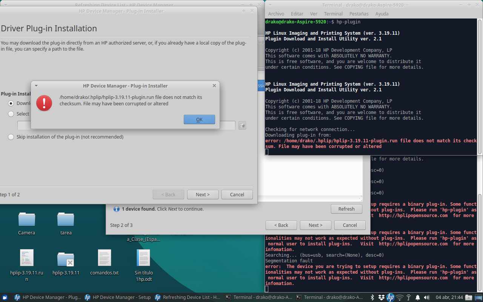Viewport: 483px width, 302px height.
Task: Open the Editar menu in Terminal
Action: click(x=297, y=14)
